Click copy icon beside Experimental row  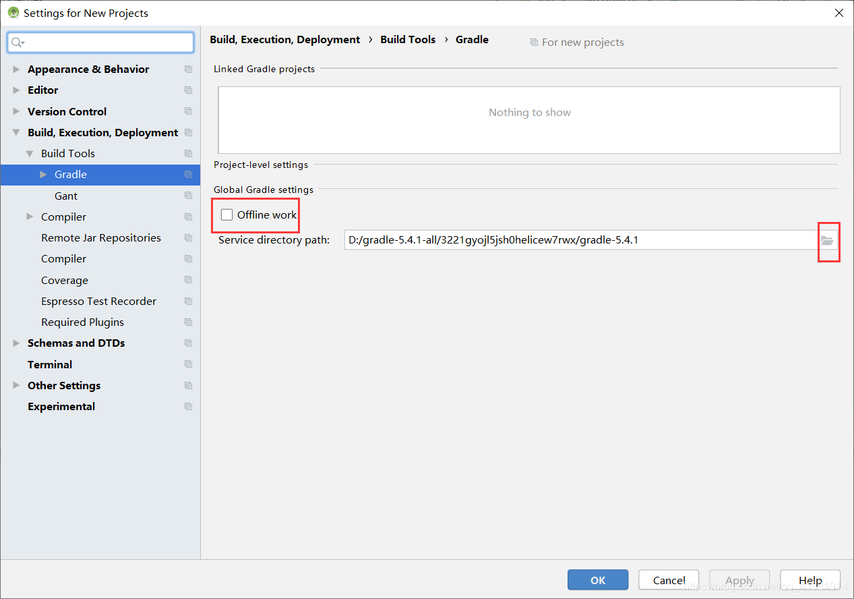pos(188,407)
